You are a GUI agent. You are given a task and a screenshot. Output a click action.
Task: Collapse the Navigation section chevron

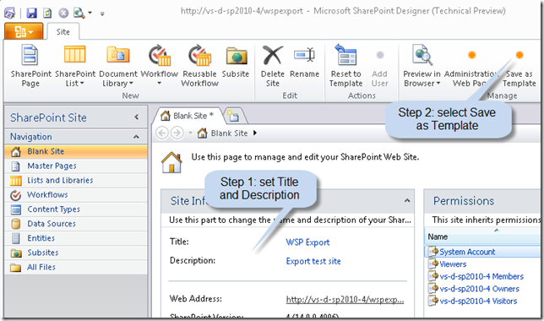(136, 137)
